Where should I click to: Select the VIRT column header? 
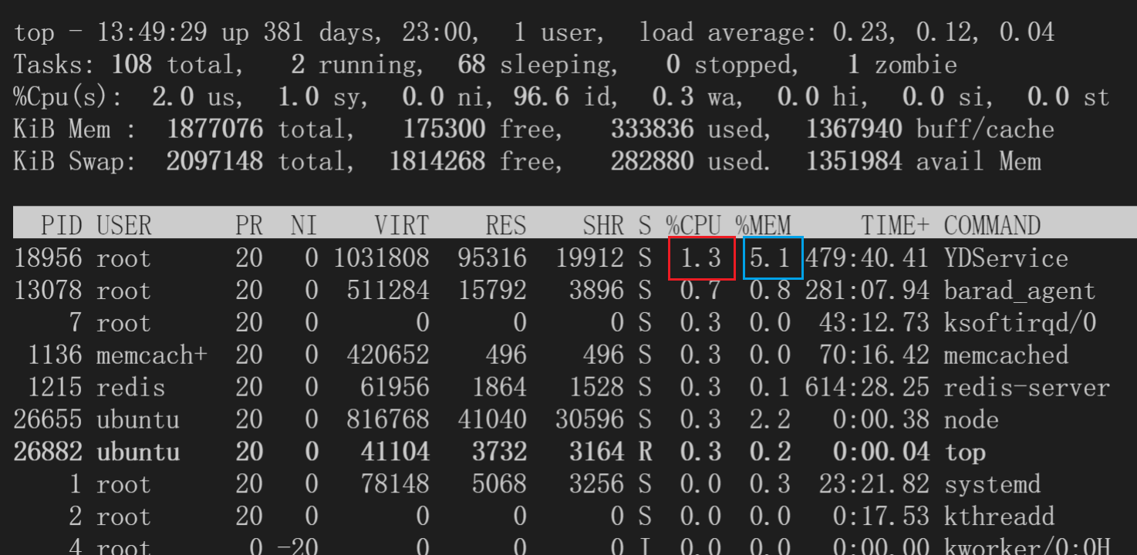tap(401, 226)
